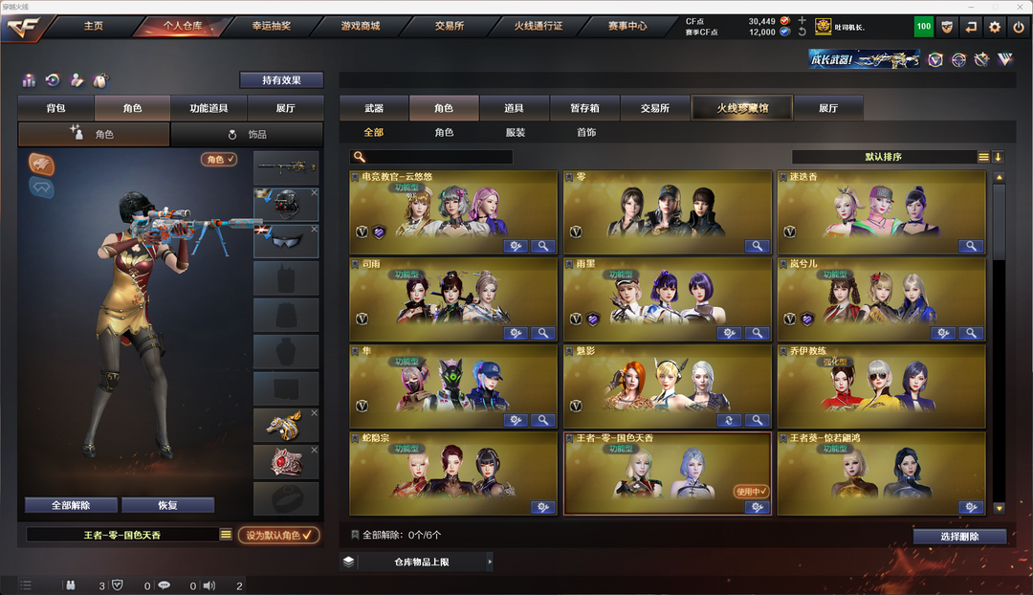Click the refresh icon on 魅影 card

(729, 420)
